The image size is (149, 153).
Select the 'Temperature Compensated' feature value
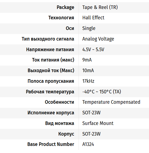pyautogui.click(x=111, y=102)
